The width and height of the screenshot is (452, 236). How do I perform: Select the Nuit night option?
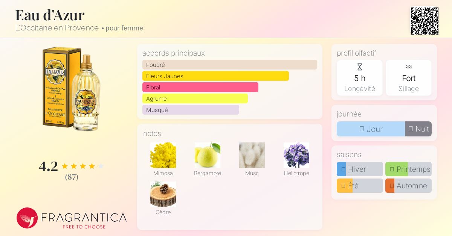(x=418, y=129)
